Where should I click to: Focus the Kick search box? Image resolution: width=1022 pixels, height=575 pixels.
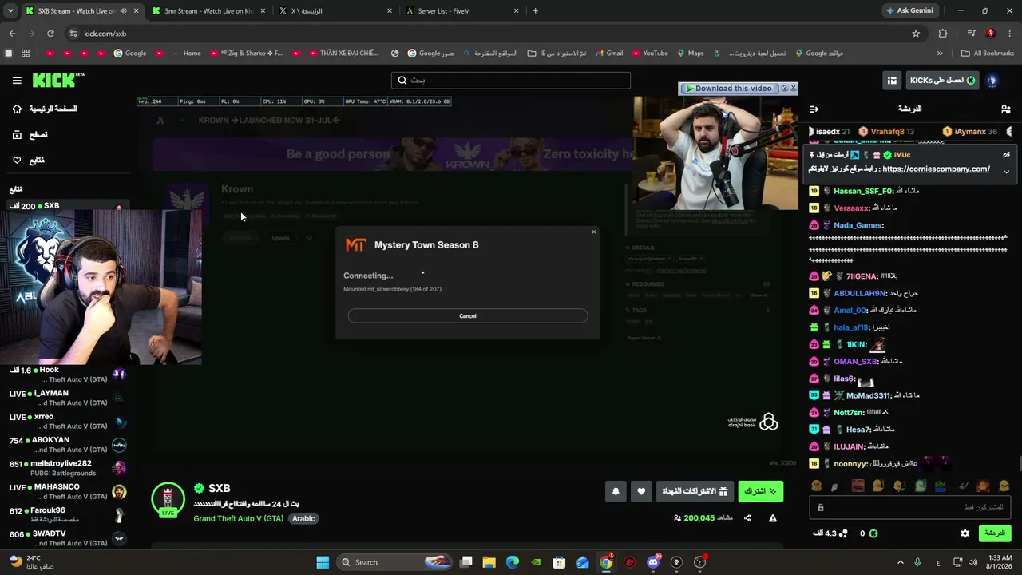[x=511, y=81]
